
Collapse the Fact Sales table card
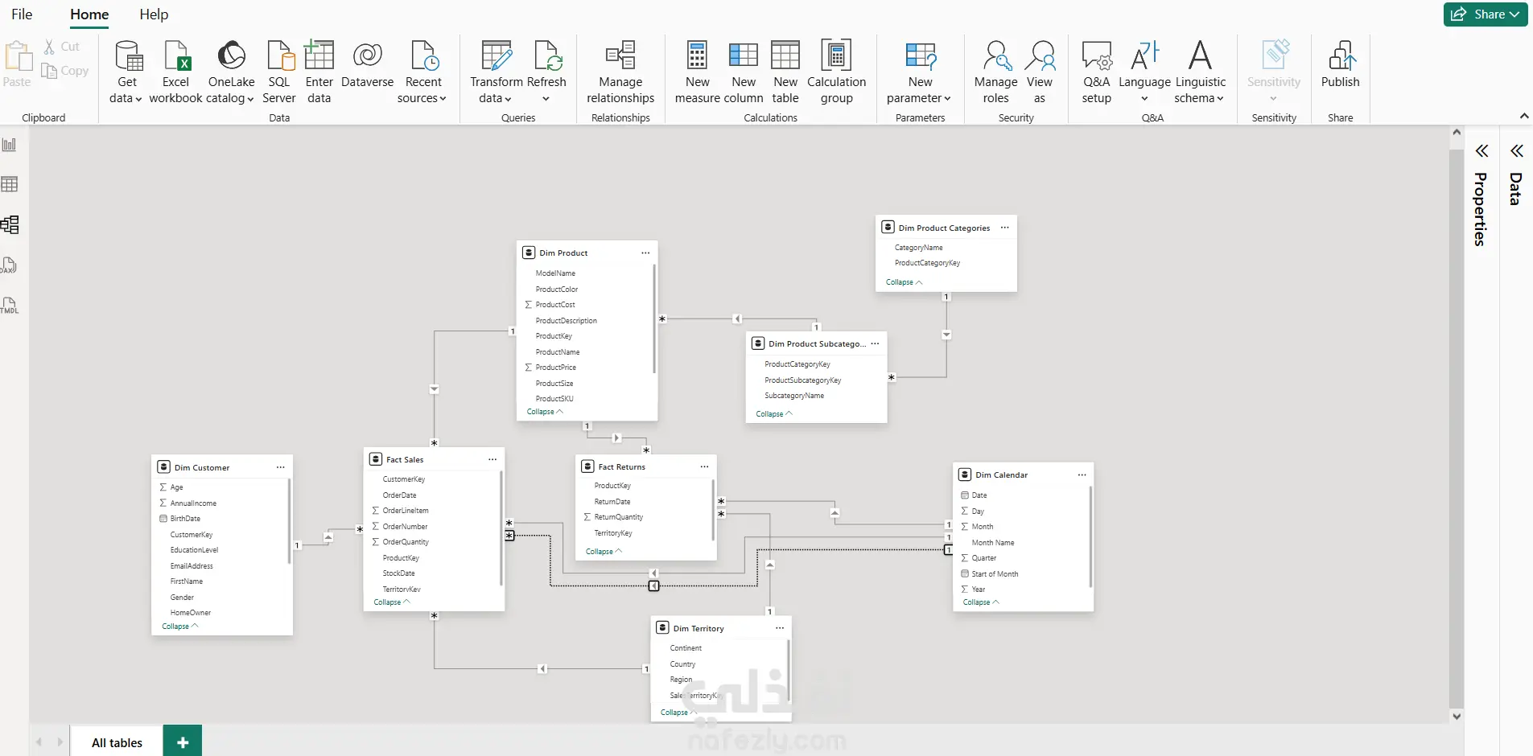pyautogui.click(x=392, y=602)
